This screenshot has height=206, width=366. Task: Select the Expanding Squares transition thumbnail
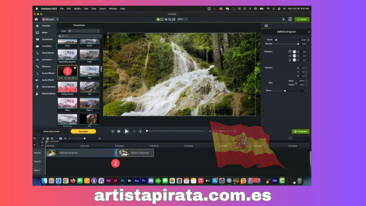point(67,55)
